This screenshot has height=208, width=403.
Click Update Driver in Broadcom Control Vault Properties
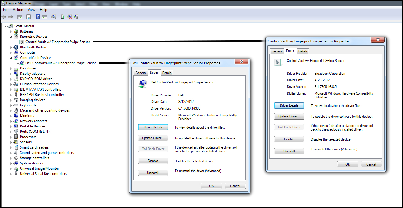pyautogui.click(x=289, y=116)
